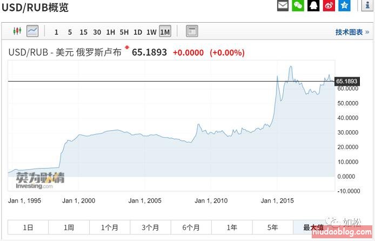The height and width of the screenshot is (241, 375).
Task: Switch to the 1年 range tab
Action: 232,227
